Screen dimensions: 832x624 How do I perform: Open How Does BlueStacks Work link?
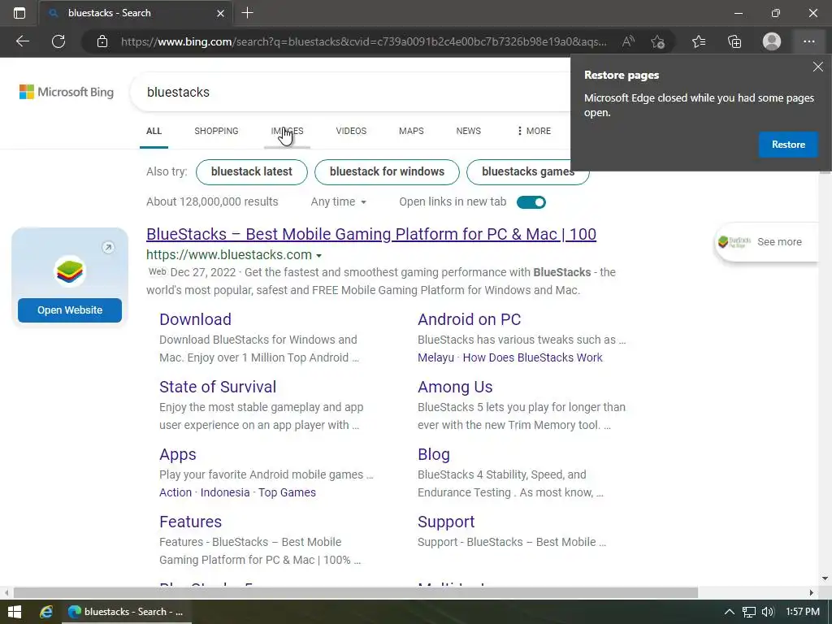click(532, 357)
